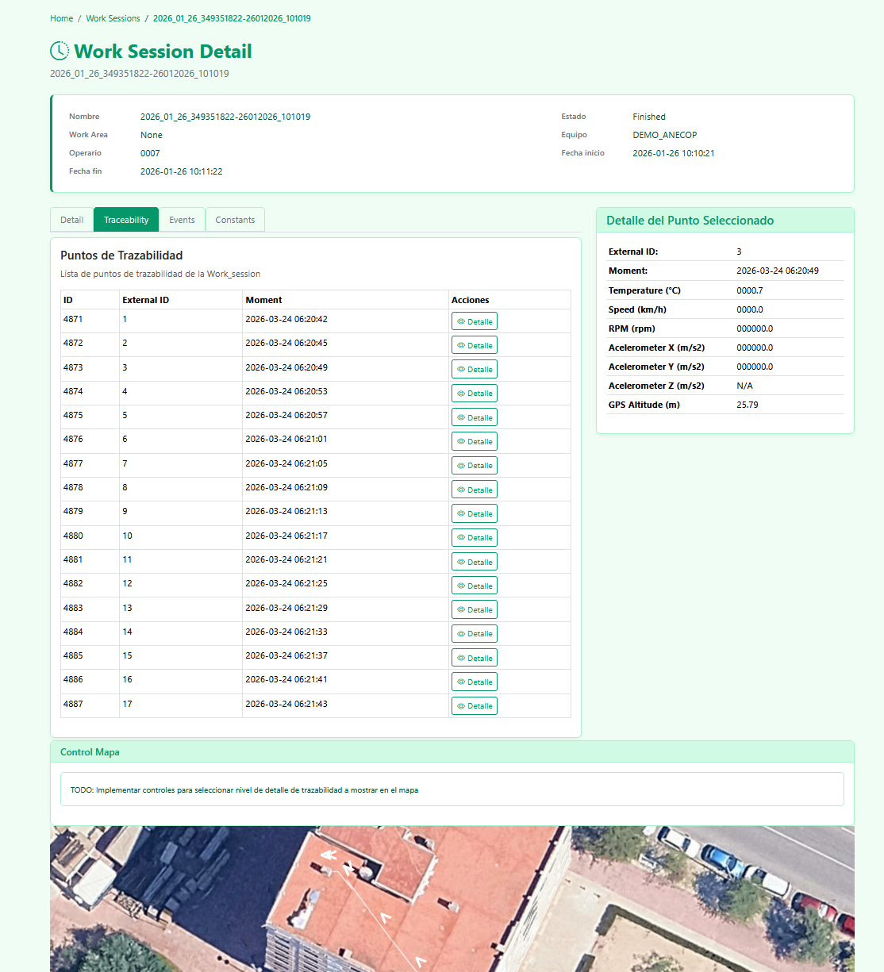This screenshot has height=972, width=884.
Task: Click the satellite map view
Action: [x=635, y=905]
